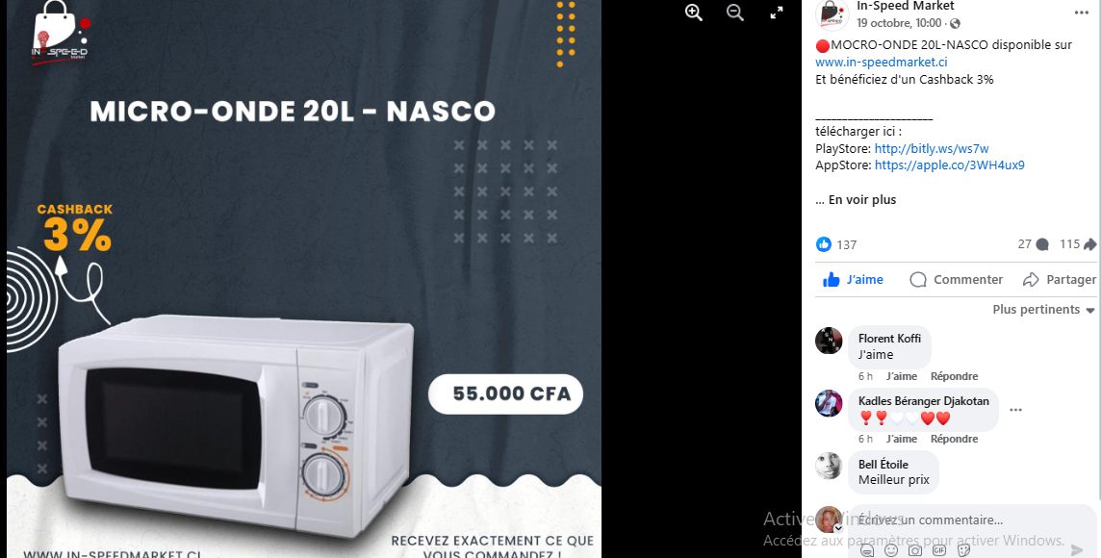Enter fullscreen photo view
Screen dimensions: 1101x558
coord(777,13)
